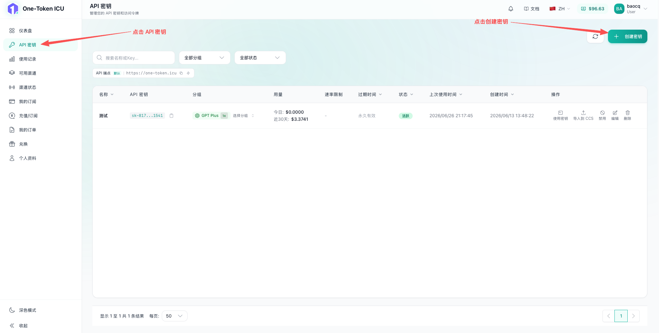This screenshot has width=659, height=333.
Task: Refresh the API key list
Action: coord(595,36)
